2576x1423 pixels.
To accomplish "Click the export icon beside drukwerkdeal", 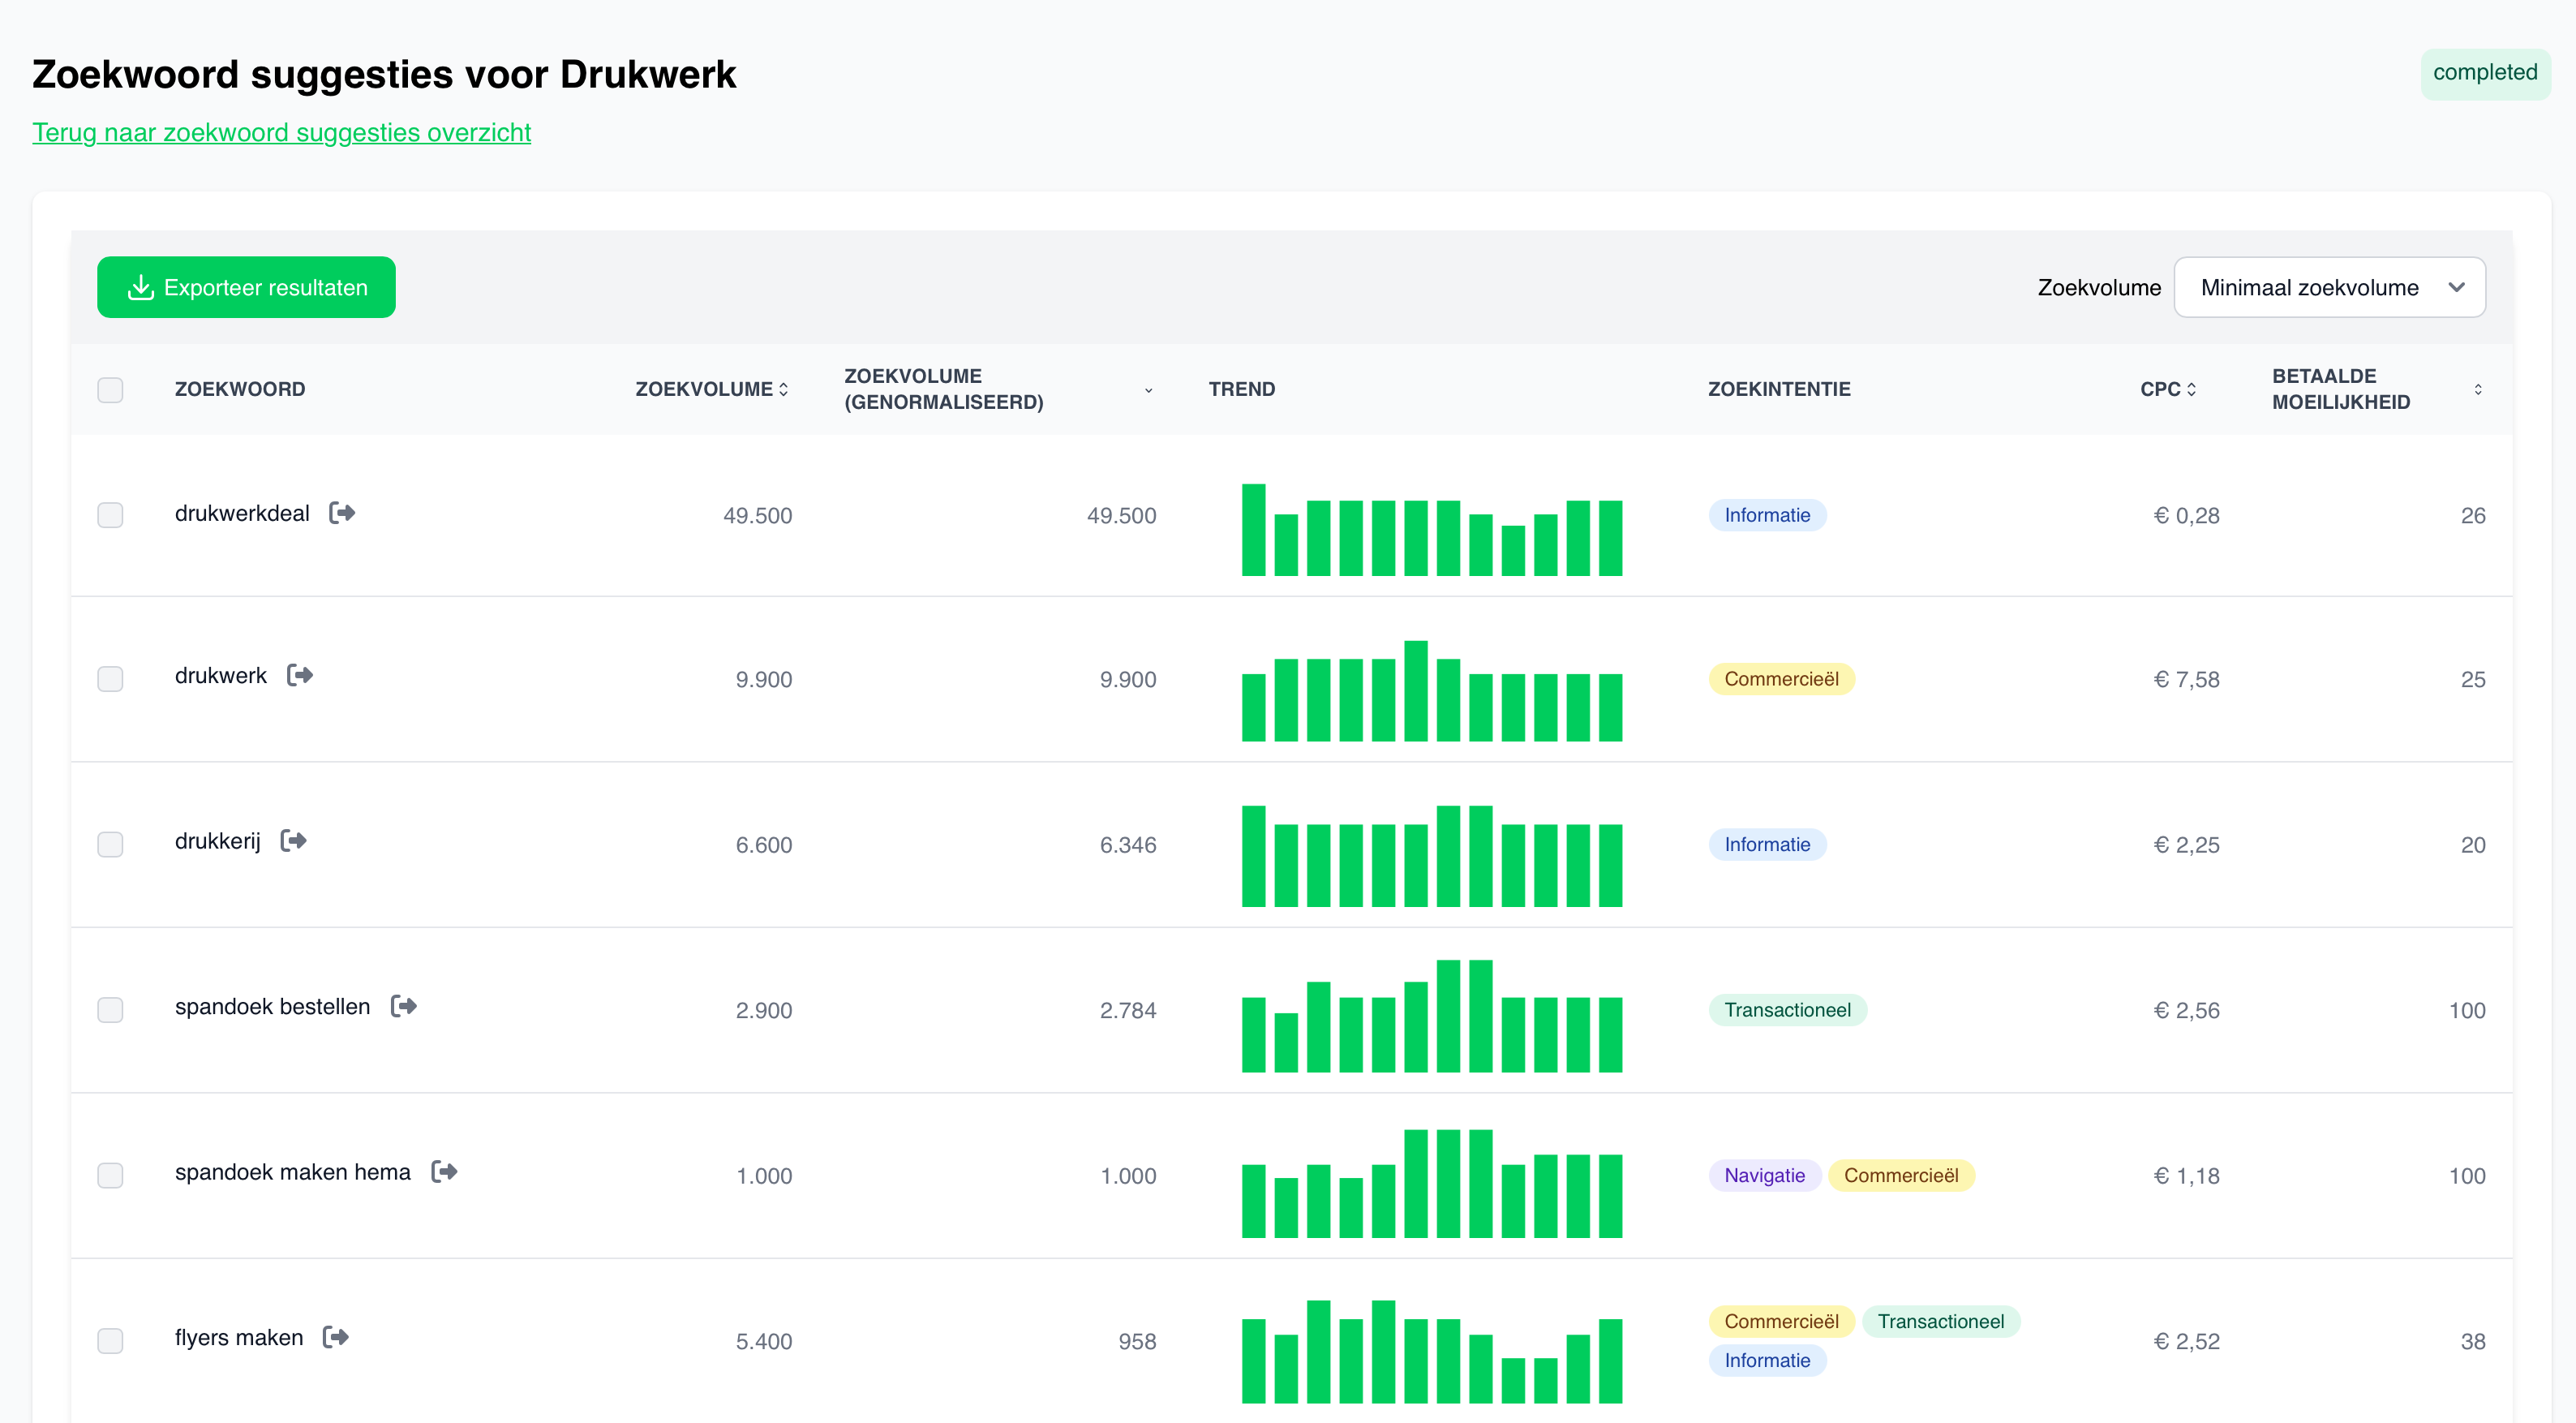I will (x=343, y=513).
